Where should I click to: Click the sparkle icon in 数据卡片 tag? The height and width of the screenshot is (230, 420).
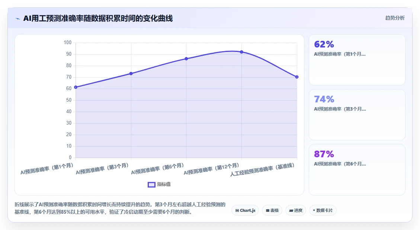314,210
